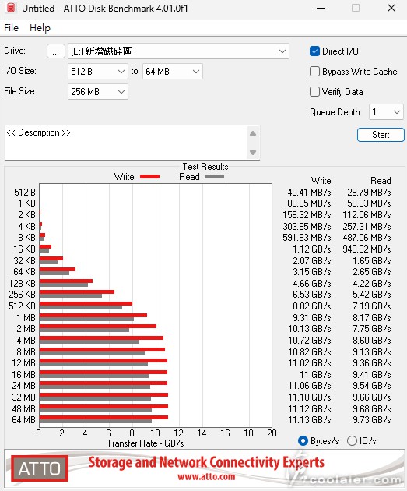
Task: Click the 128 KB row label in chart
Action: tap(23, 284)
